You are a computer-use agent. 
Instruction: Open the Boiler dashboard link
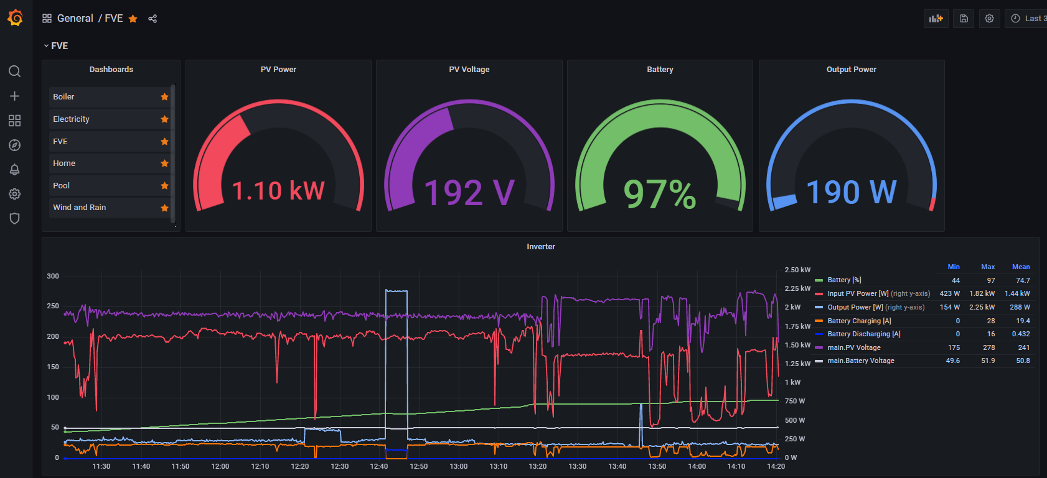tap(63, 97)
